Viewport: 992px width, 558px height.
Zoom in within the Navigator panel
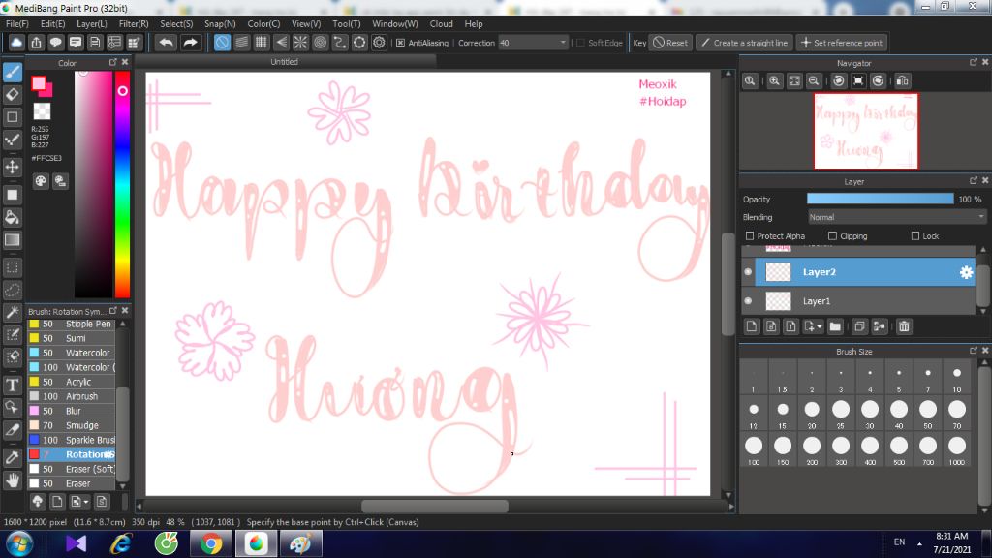point(774,81)
